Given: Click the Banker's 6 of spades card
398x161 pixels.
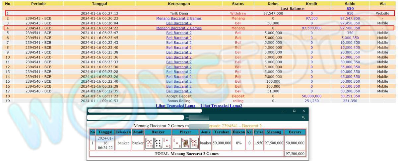Looking at the screenshot, I should coord(158,143).
